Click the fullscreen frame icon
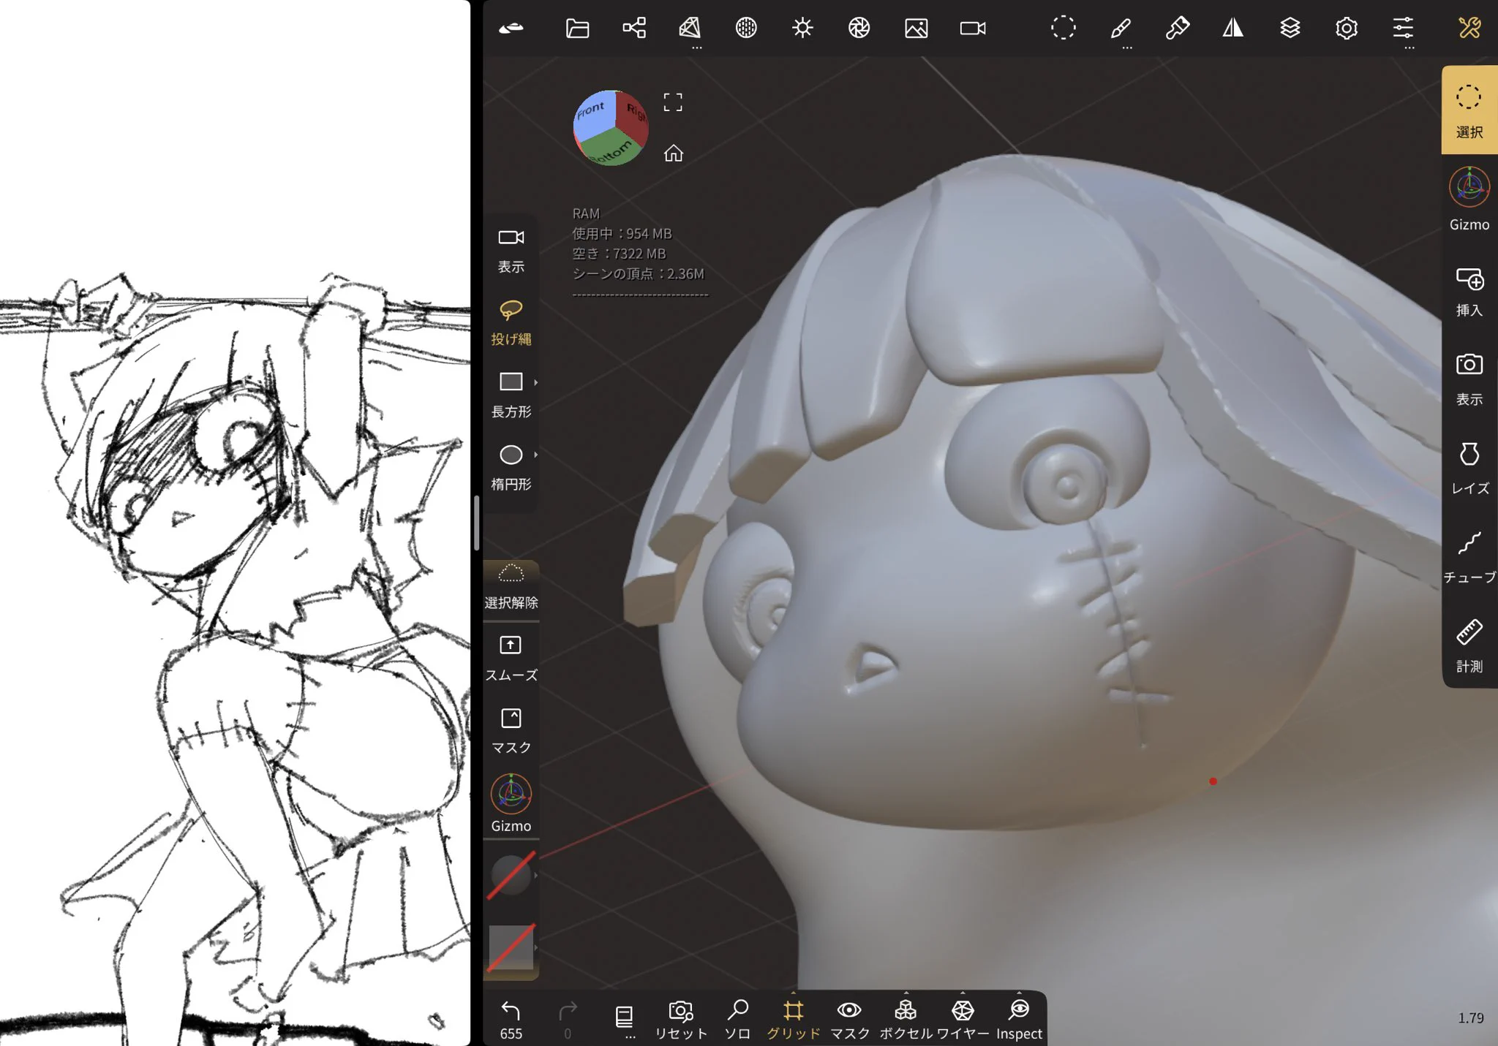Viewport: 1498px width, 1046px height. point(673,102)
